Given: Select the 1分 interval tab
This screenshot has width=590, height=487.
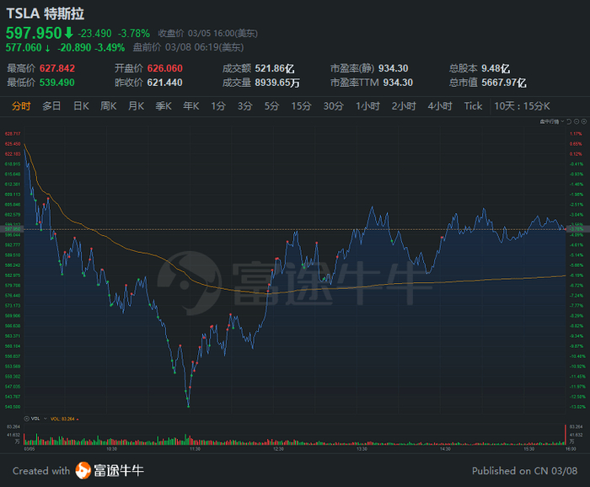Looking at the screenshot, I should [x=218, y=106].
